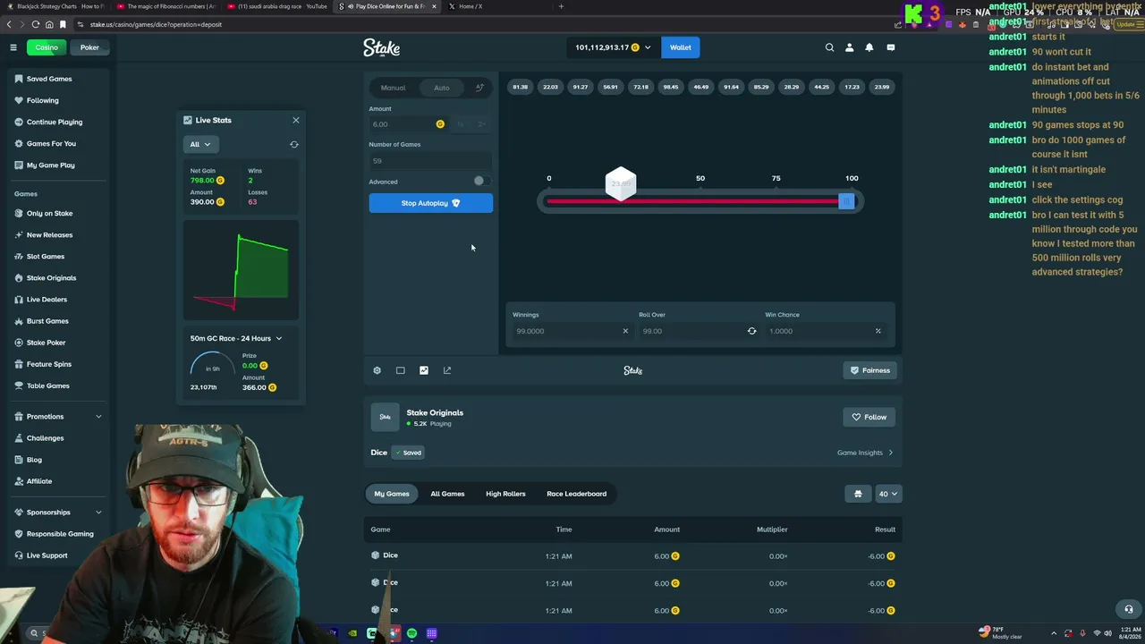Click the weather widget in the taskbar

[x=1000, y=633]
